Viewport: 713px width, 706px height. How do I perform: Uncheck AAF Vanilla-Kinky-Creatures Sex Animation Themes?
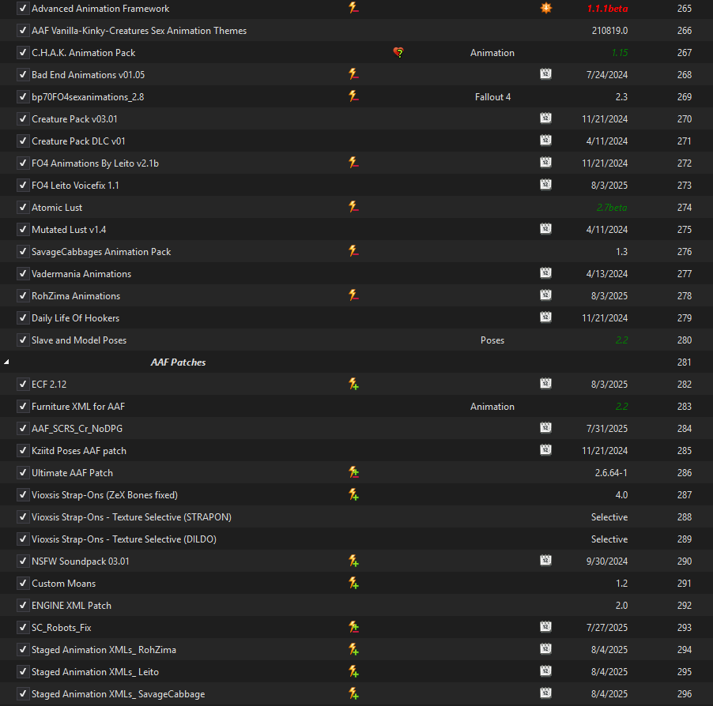tap(23, 31)
